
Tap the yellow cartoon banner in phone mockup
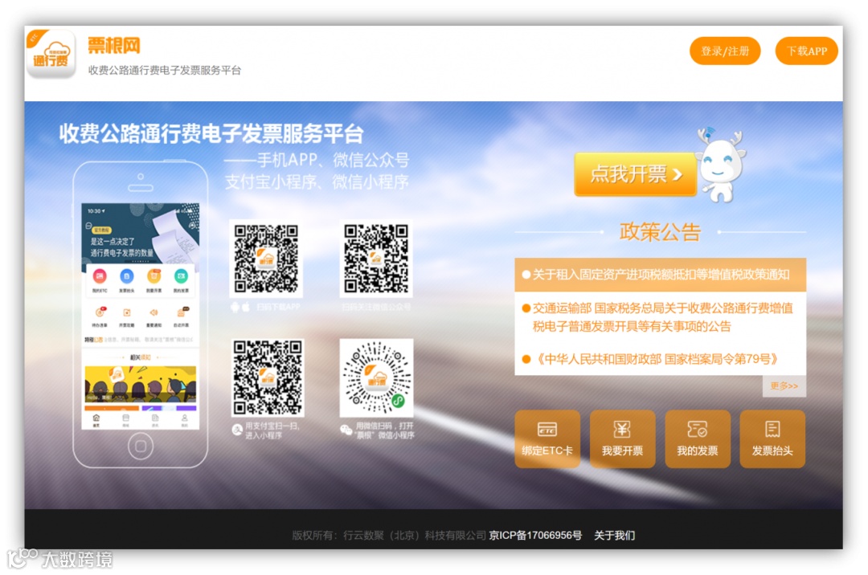pyautogui.click(x=140, y=384)
